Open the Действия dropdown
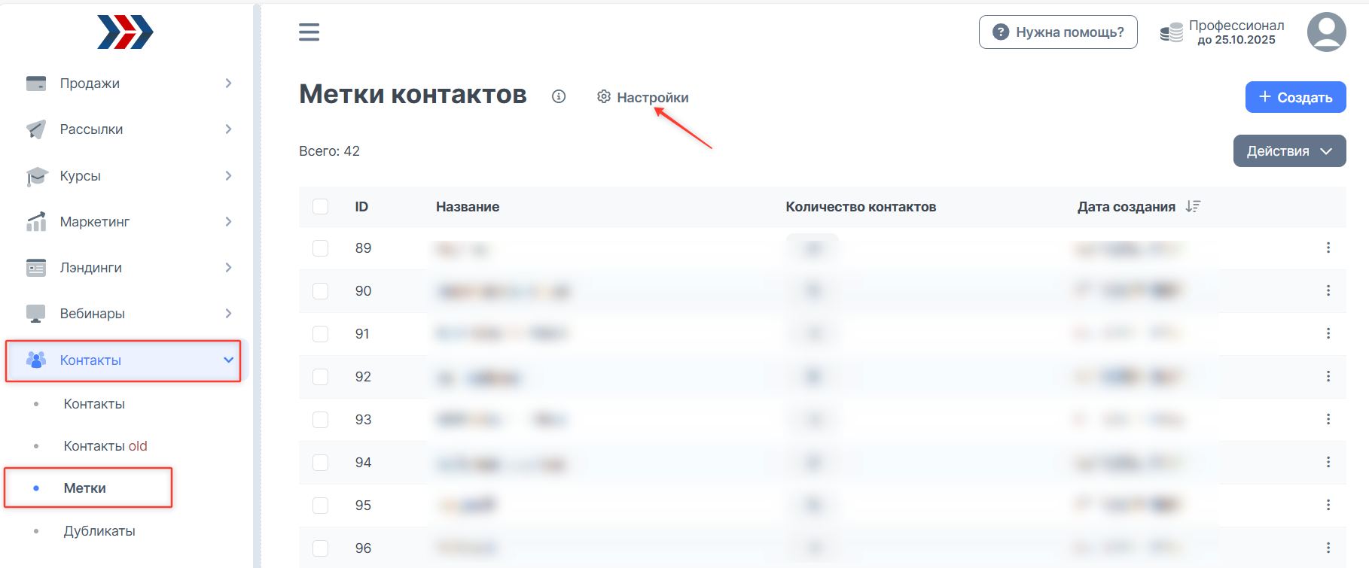 point(1288,151)
